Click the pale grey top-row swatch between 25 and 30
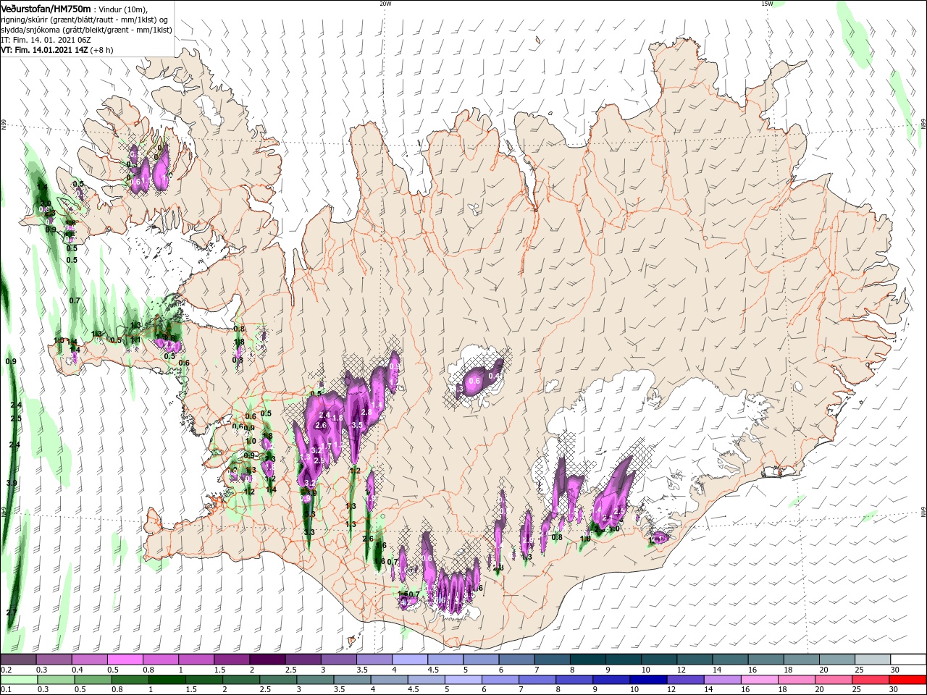 coord(873,660)
